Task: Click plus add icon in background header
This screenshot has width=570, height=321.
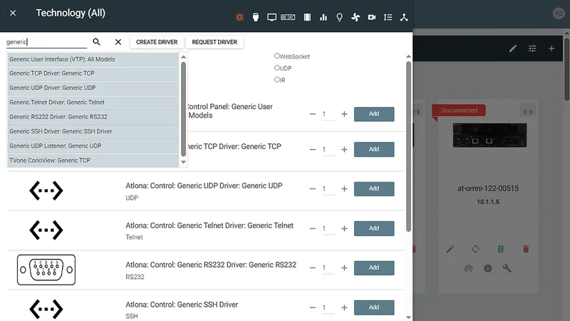Action: point(551,49)
